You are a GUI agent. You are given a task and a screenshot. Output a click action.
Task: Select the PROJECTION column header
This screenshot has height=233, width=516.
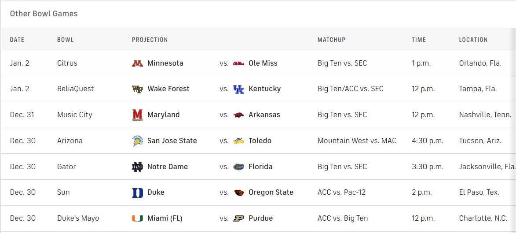150,40
